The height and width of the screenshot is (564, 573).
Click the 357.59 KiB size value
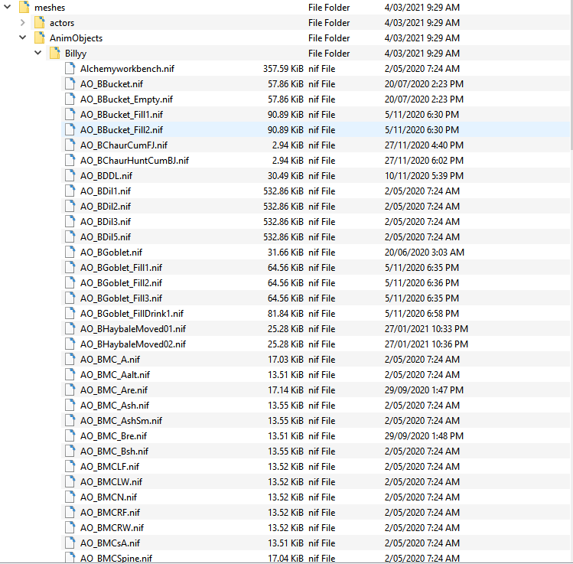click(x=283, y=69)
